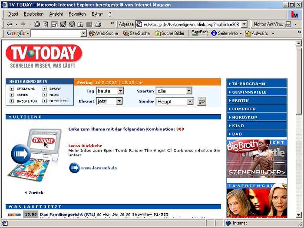Click the Back arrow toolbar icon

coord(9,24)
